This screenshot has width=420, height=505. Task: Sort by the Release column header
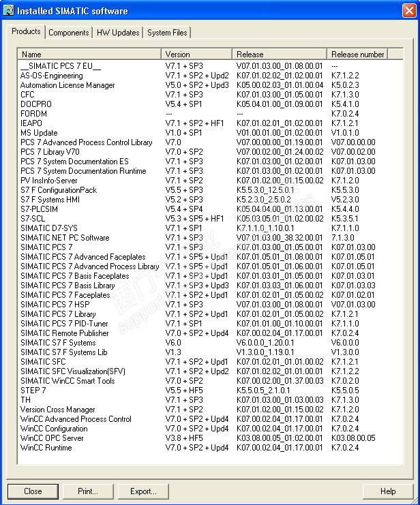coord(280,54)
